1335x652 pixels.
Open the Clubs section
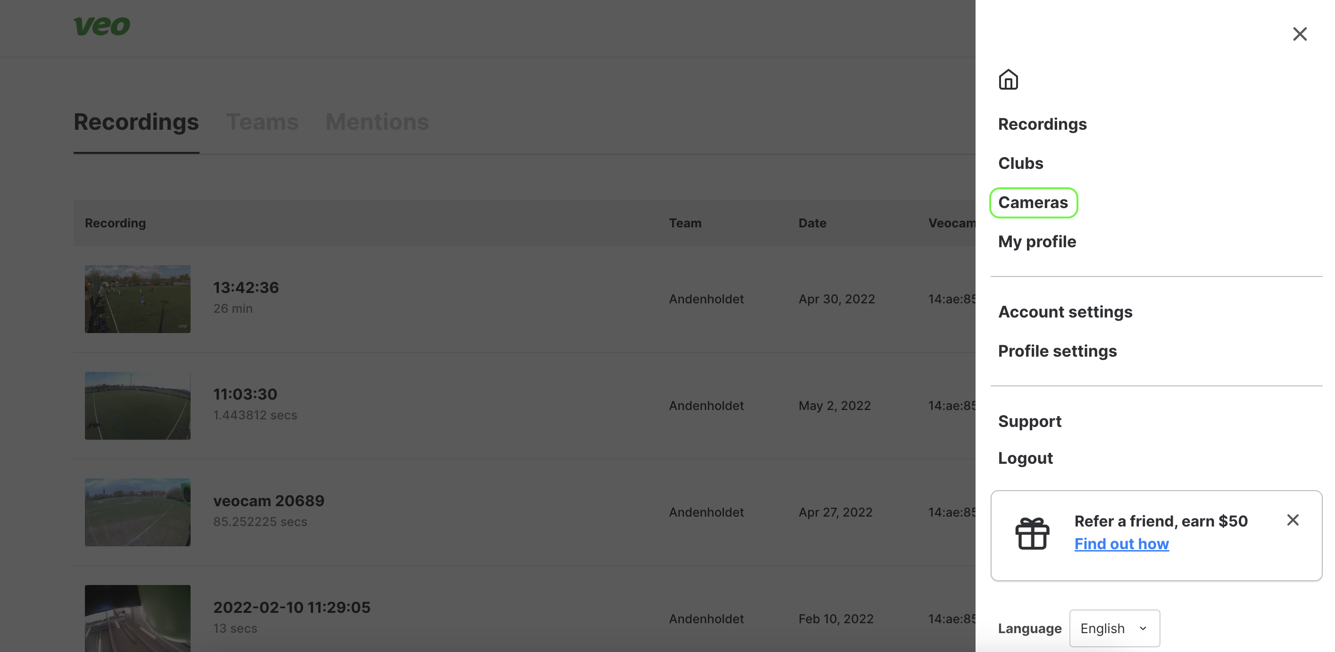pyautogui.click(x=1020, y=163)
